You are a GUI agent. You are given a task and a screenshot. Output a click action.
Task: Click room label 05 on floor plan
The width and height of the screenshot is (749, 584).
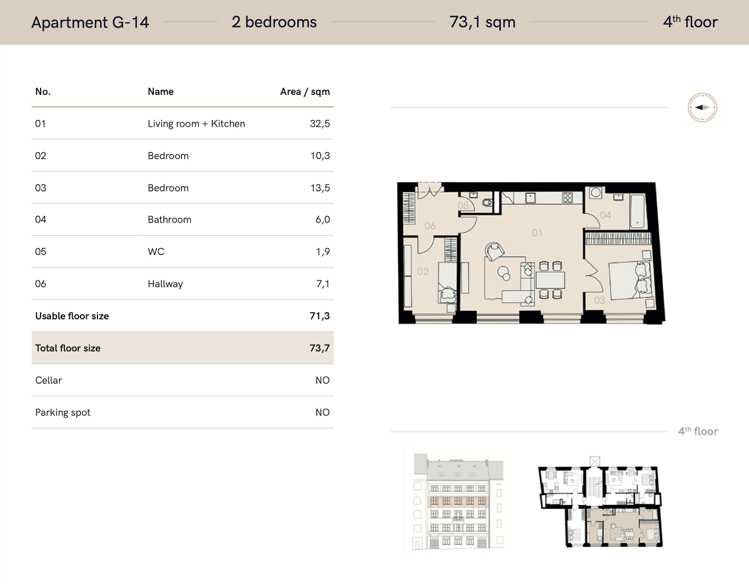point(463,205)
